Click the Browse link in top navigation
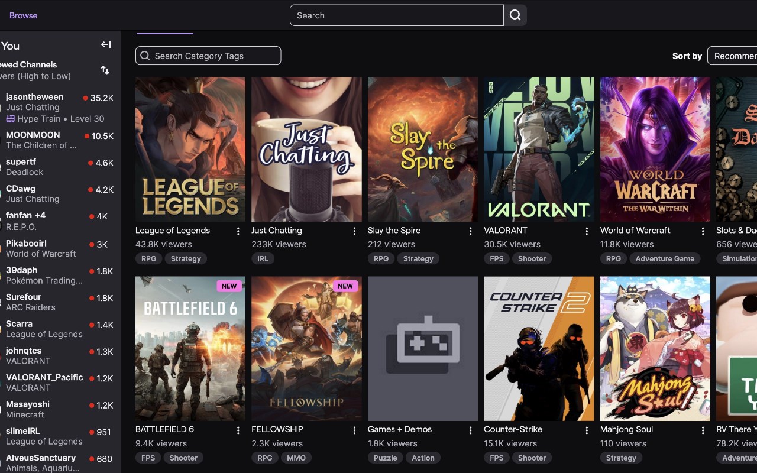The width and height of the screenshot is (757, 473). click(x=24, y=15)
